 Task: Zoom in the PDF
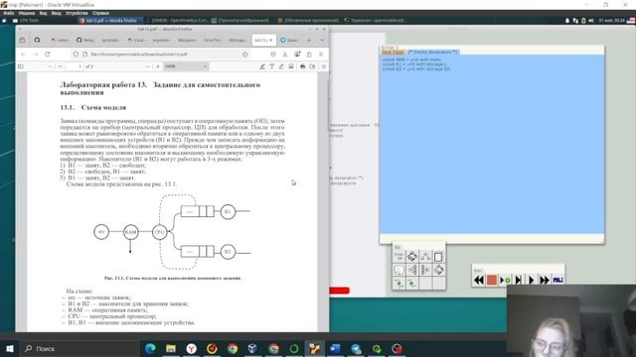158,66
